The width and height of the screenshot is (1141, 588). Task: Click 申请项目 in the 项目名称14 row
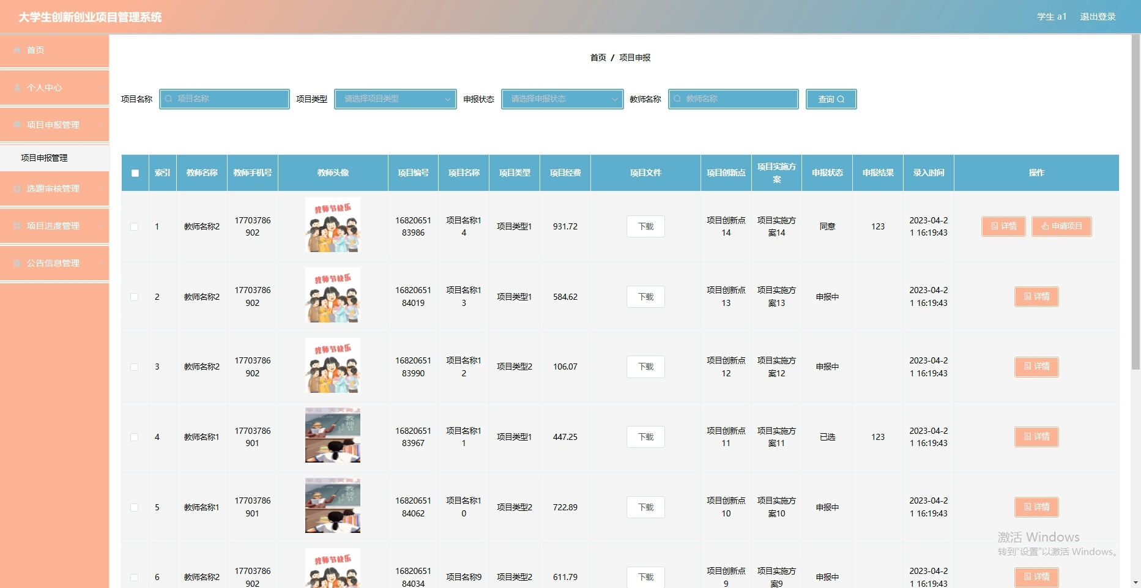pyautogui.click(x=1061, y=226)
